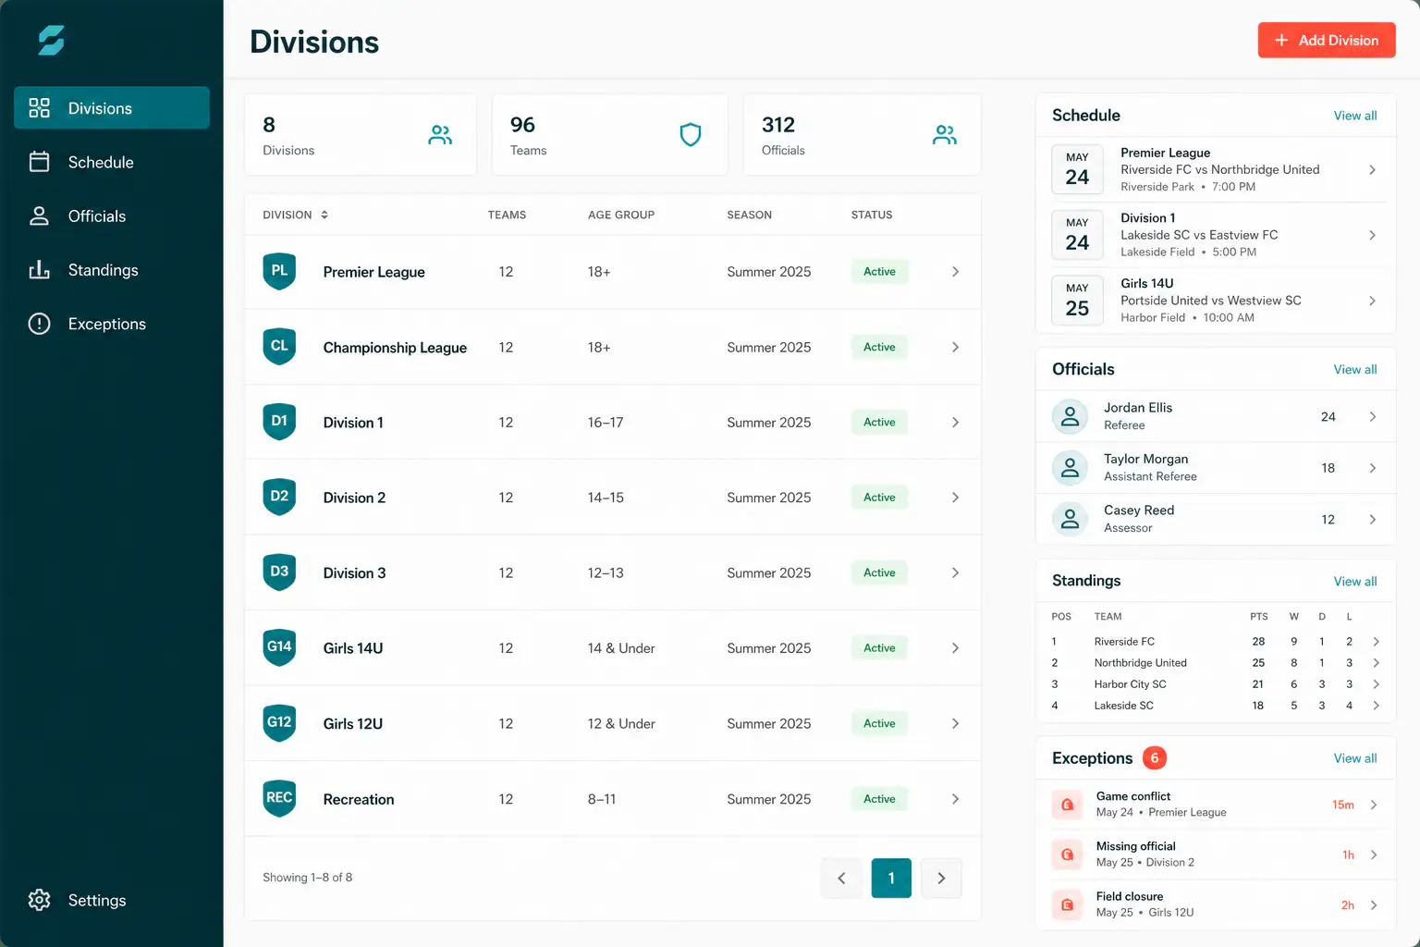Click the app logo in the sidebar
Screen dimensions: 1420x947
(x=51, y=41)
